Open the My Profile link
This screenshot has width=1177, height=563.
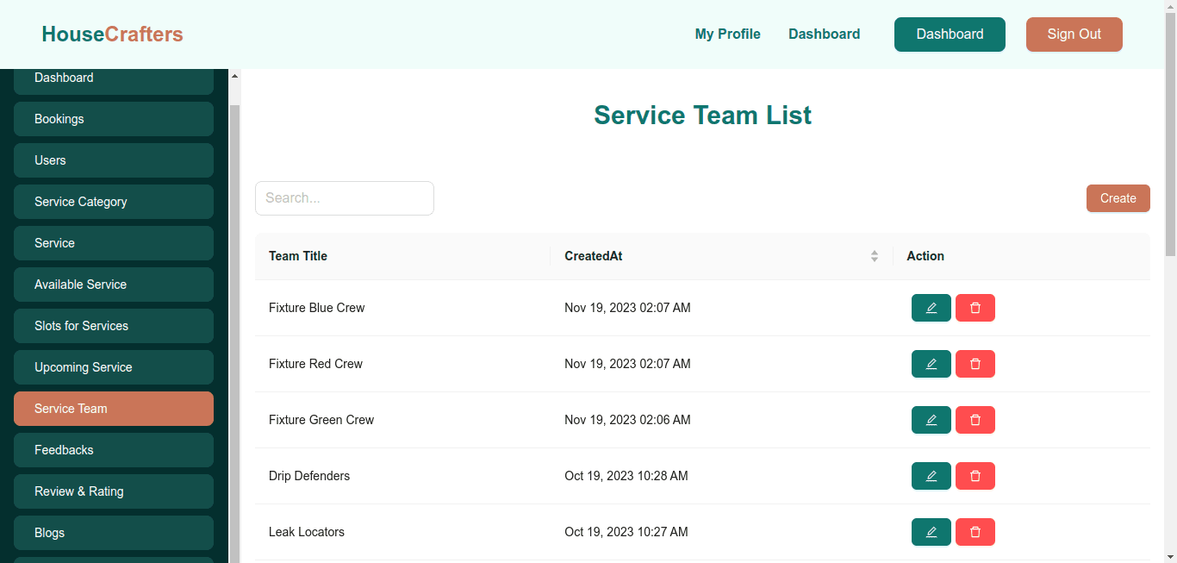click(x=727, y=34)
